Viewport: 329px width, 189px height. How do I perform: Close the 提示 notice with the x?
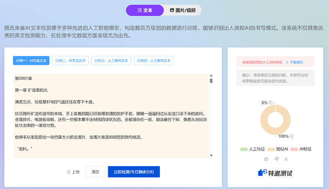click(x=309, y=75)
